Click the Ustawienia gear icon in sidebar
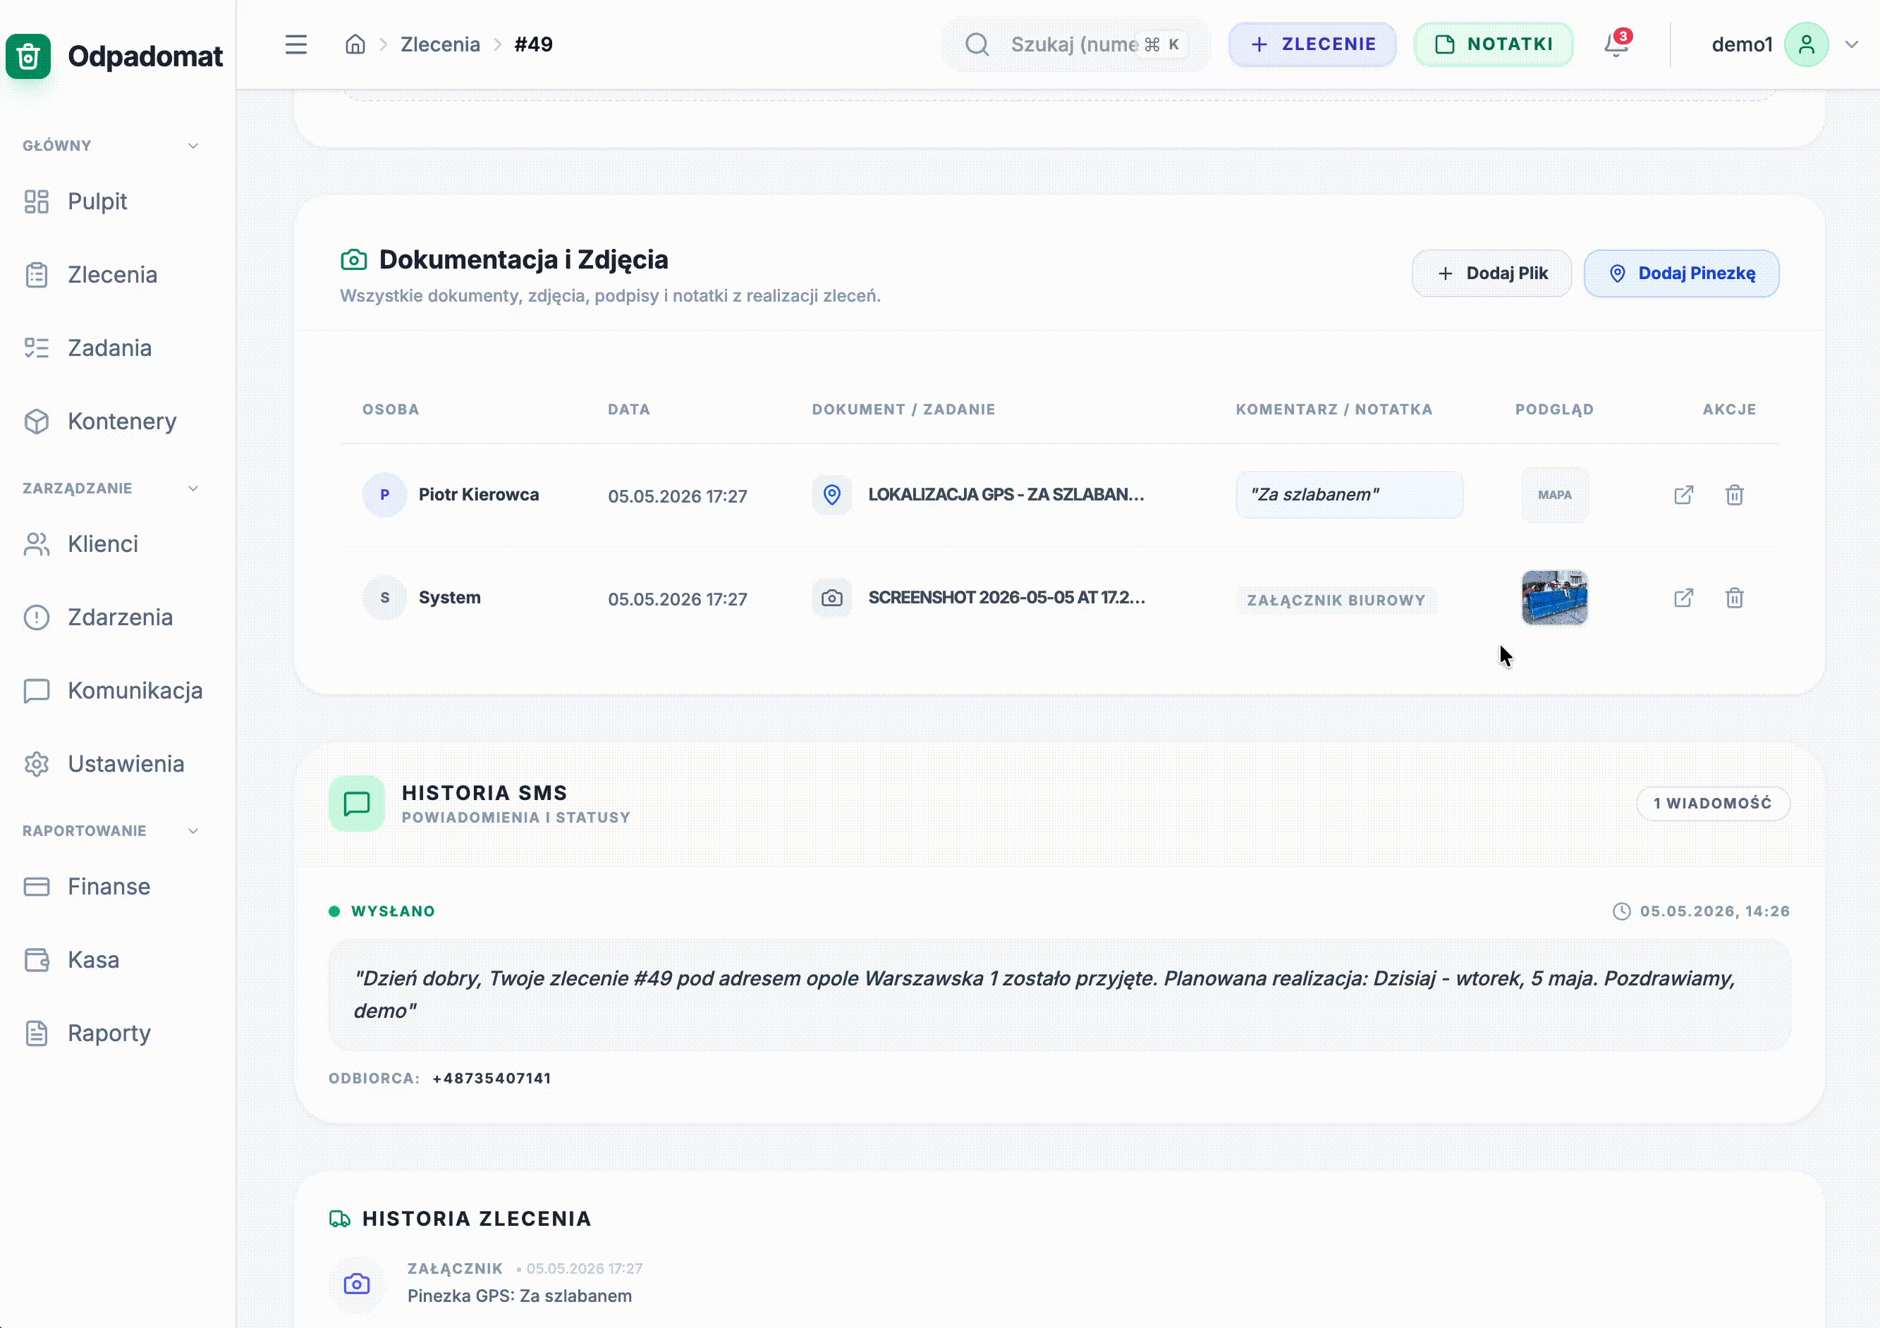1880x1328 pixels. [x=37, y=764]
